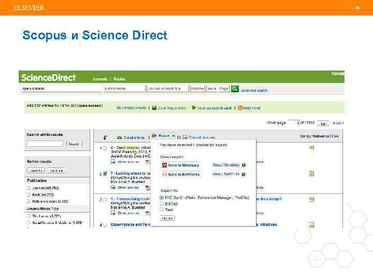Viewport: 373px width, 280px height.
Task: Tick the Journal publication filter checkbox
Action: pyautogui.click(x=28, y=188)
